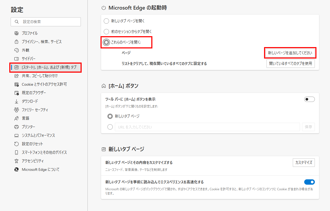Click the Microsoft Edge の起動時 heading

coord(138,8)
